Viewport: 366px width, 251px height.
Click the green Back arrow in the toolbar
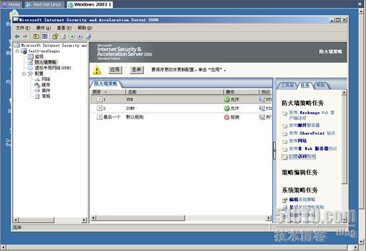[x=17, y=36]
